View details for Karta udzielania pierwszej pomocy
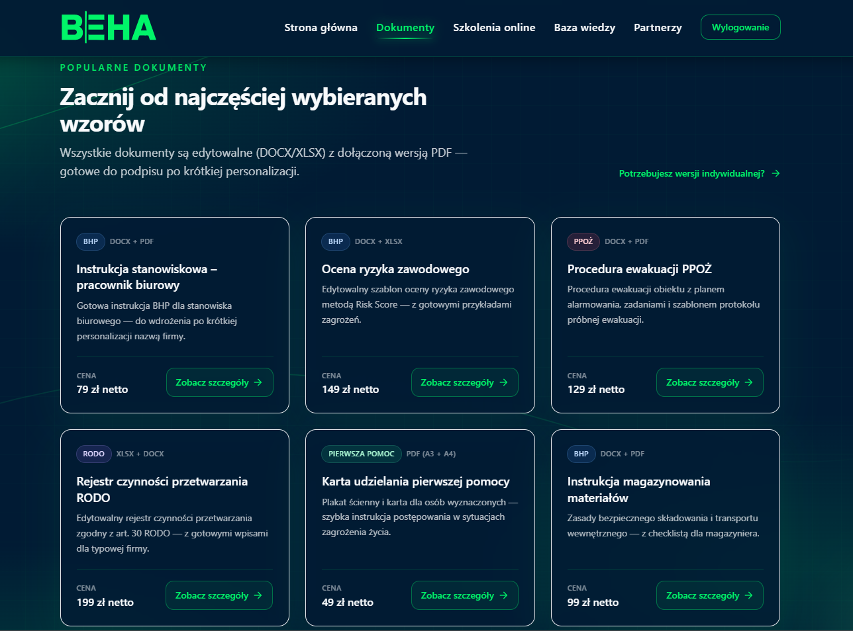The image size is (853, 631). 465,595
